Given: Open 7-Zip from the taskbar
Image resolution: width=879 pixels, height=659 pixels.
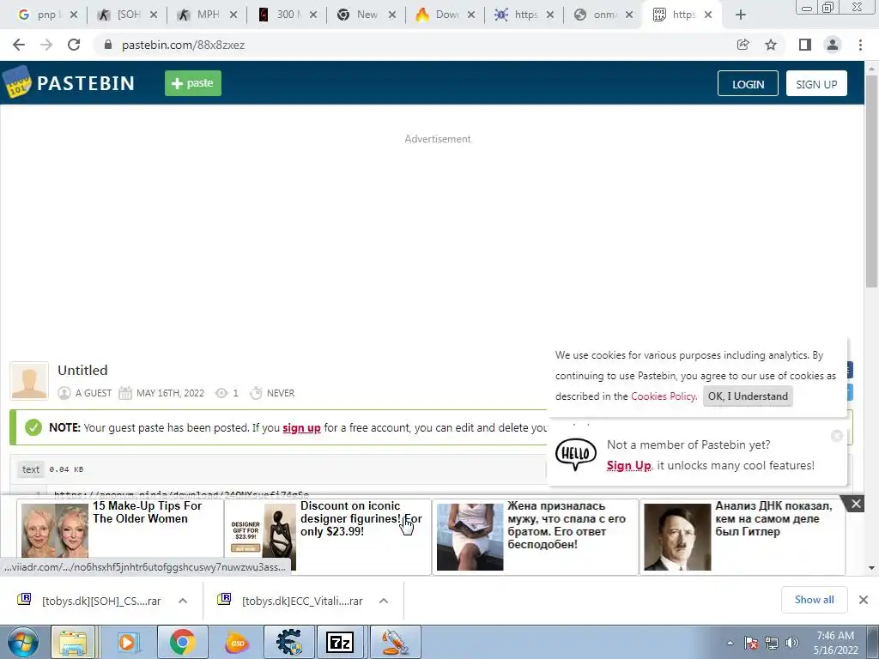Looking at the screenshot, I should pos(340,642).
